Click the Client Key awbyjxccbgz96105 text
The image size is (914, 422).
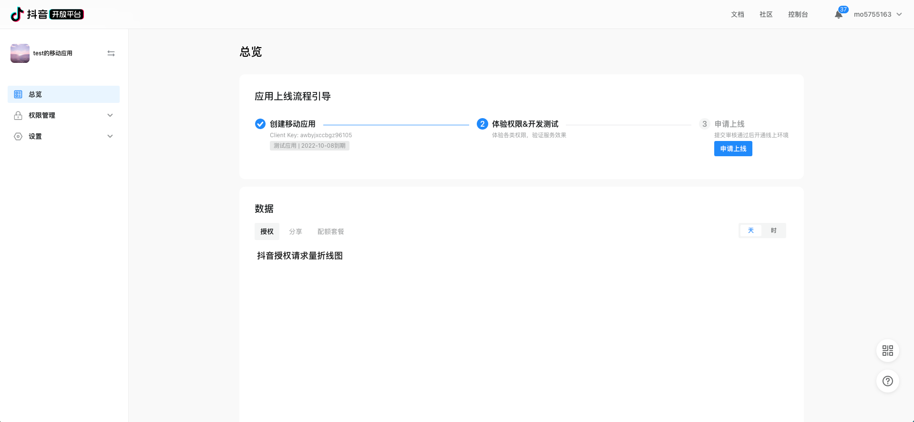[x=311, y=135]
